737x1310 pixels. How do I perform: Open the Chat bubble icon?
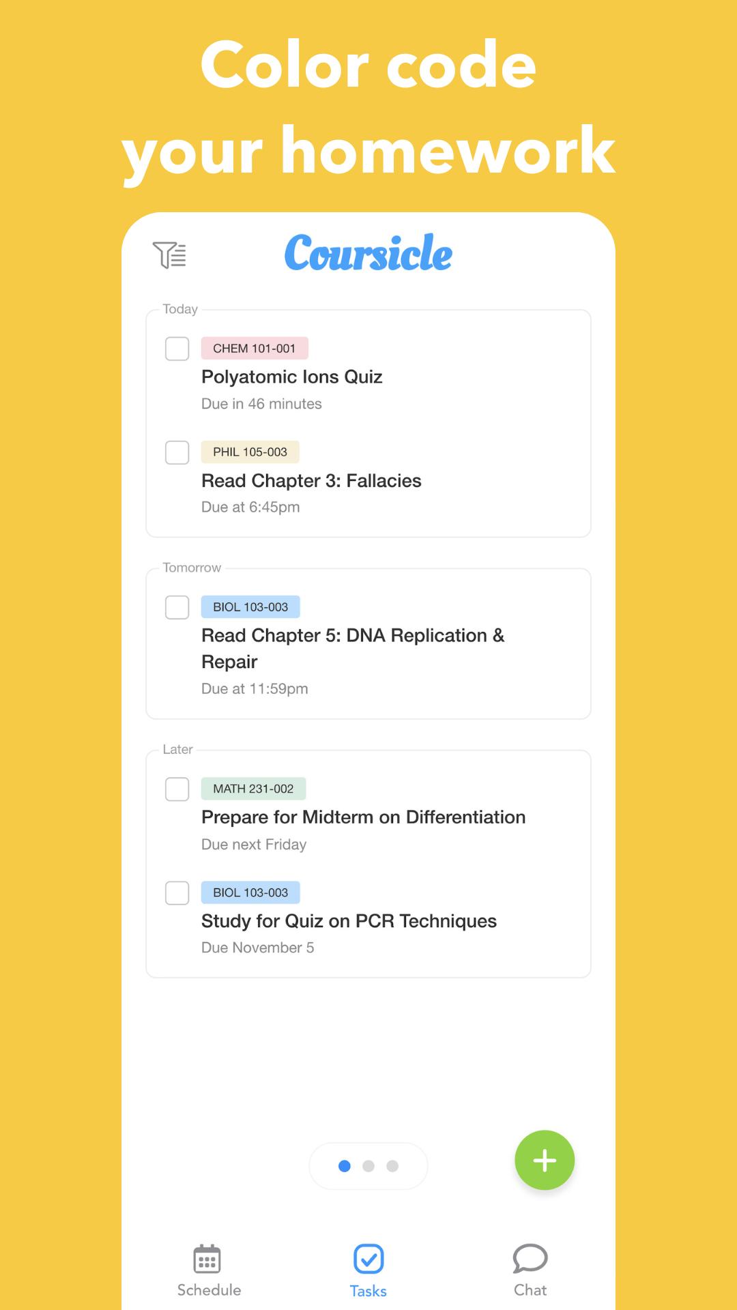click(530, 1259)
